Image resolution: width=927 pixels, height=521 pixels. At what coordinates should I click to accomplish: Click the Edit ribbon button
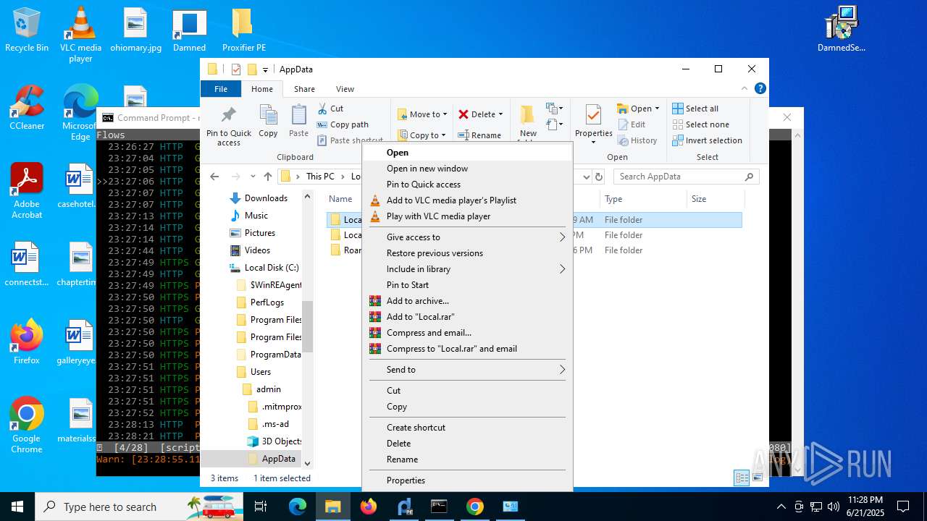632,124
